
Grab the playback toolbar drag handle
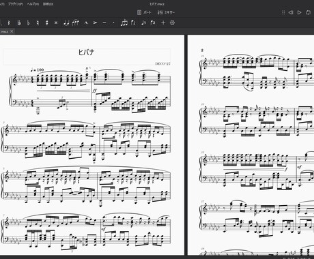(x=283, y=12)
